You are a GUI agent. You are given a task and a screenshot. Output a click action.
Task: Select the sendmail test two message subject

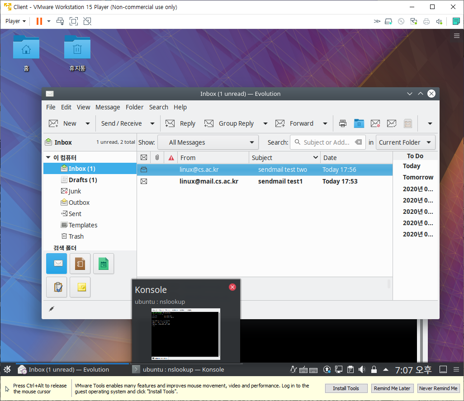283,170
